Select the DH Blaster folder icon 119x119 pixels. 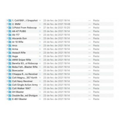point(10,92)
